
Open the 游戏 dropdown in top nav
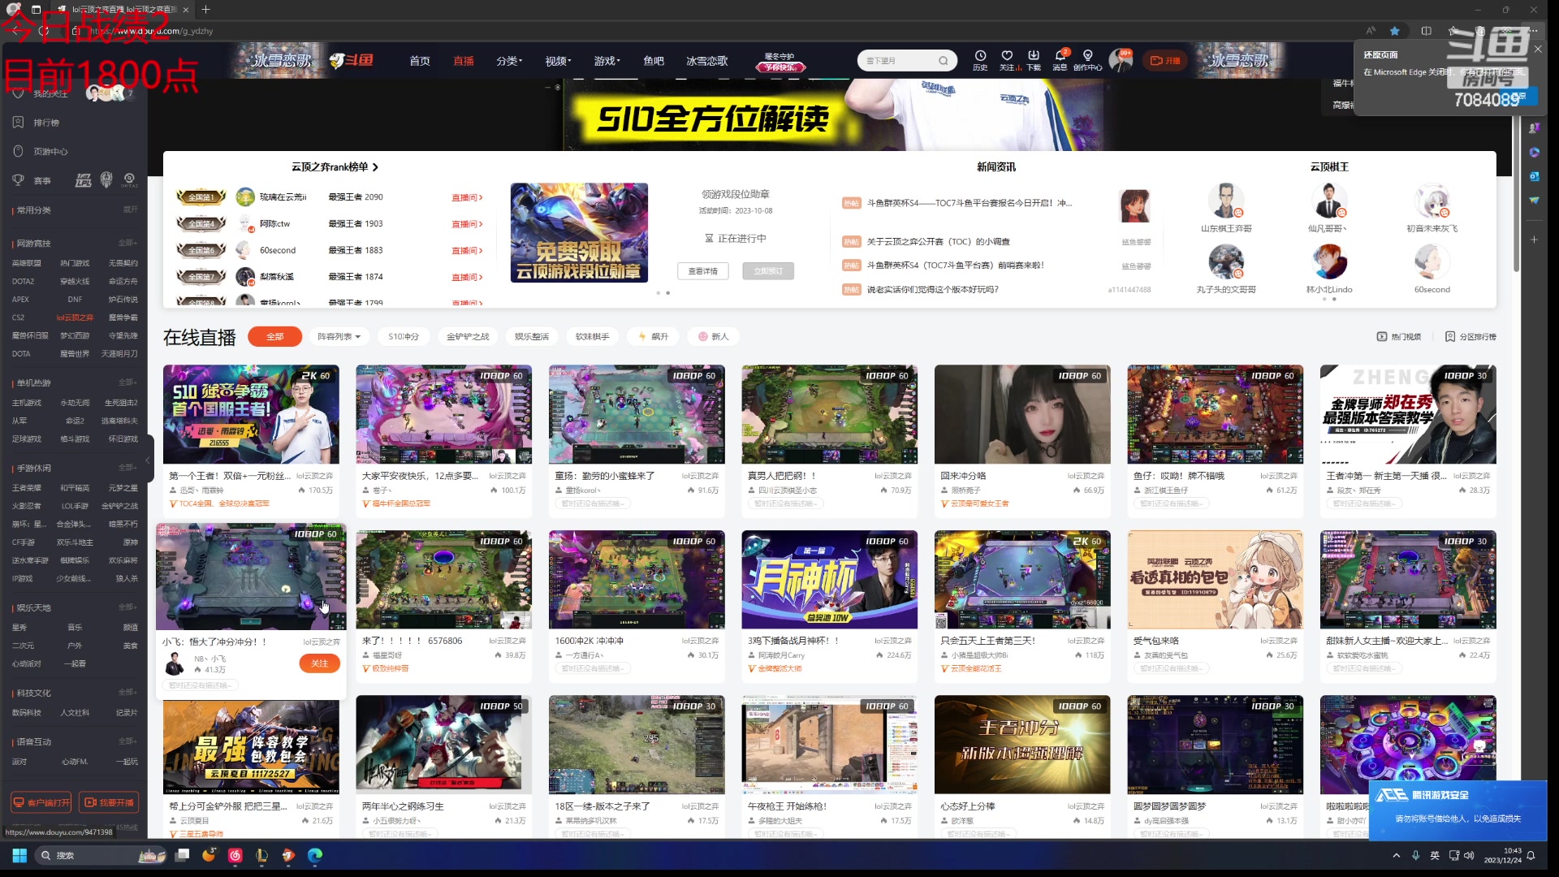(x=607, y=61)
